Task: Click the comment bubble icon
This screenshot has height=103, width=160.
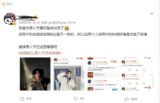Action: [75, 99]
